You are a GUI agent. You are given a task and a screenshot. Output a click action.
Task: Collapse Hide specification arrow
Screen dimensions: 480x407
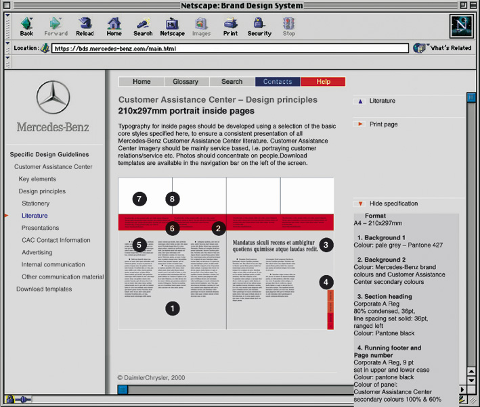[x=360, y=203]
